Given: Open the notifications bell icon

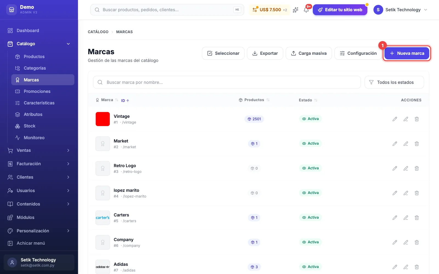Looking at the screenshot, I should (306, 10).
